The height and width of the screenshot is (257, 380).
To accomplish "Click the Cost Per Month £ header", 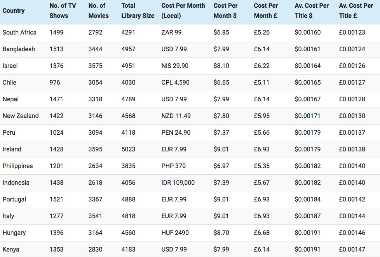I will [266, 11].
